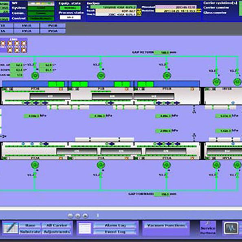This screenshot has width=242, height=242.
Task: Select pump icon below the lower-left chamber
Action: coord(35,165)
